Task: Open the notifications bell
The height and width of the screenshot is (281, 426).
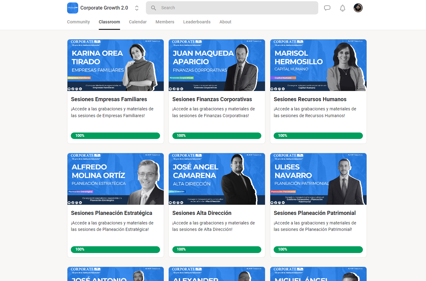Action: (x=343, y=8)
